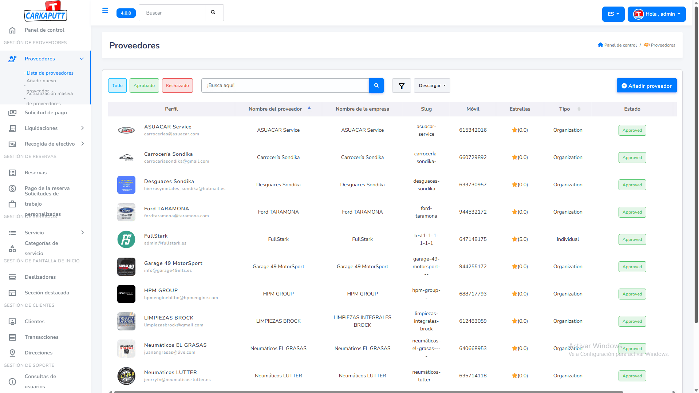Click the Añadir proveedor button
This screenshot has width=699, height=393.
[x=647, y=86]
